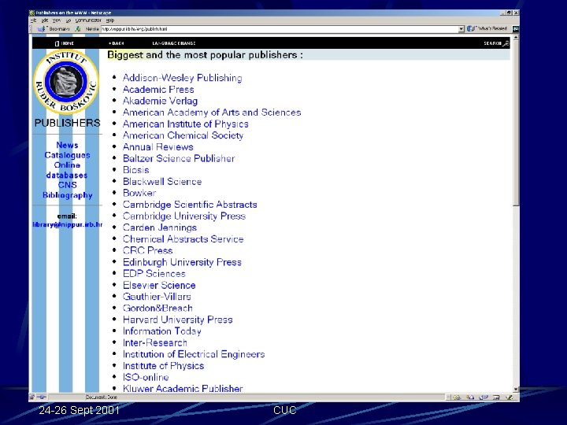Open Academic Press link
The height and width of the screenshot is (425, 567).
click(158, 90)
